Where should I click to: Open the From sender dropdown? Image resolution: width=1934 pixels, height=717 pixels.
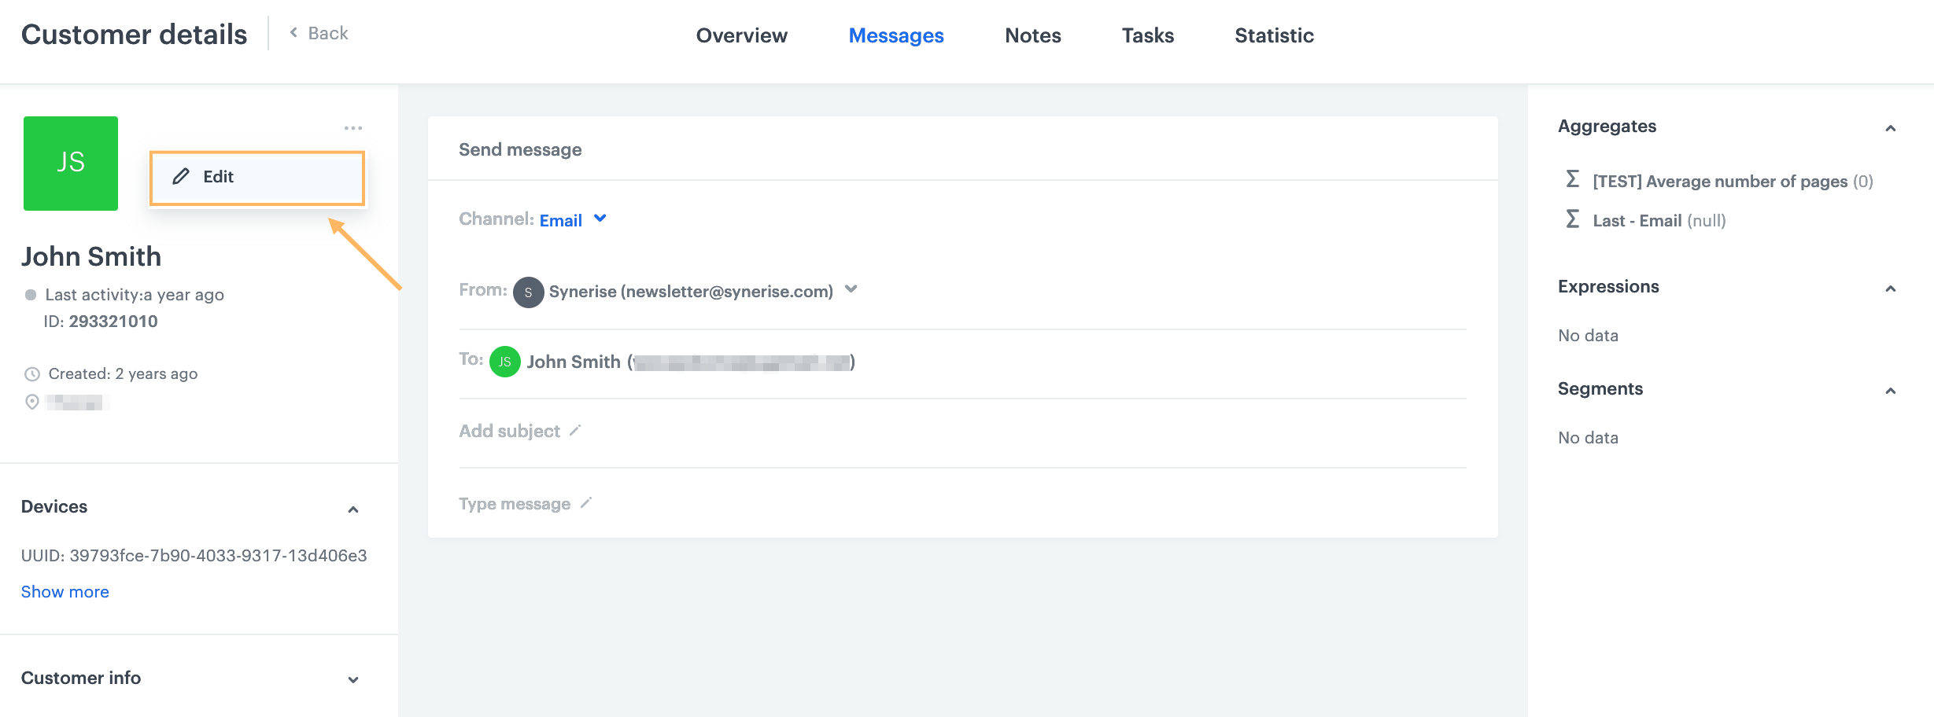[851, 289]
